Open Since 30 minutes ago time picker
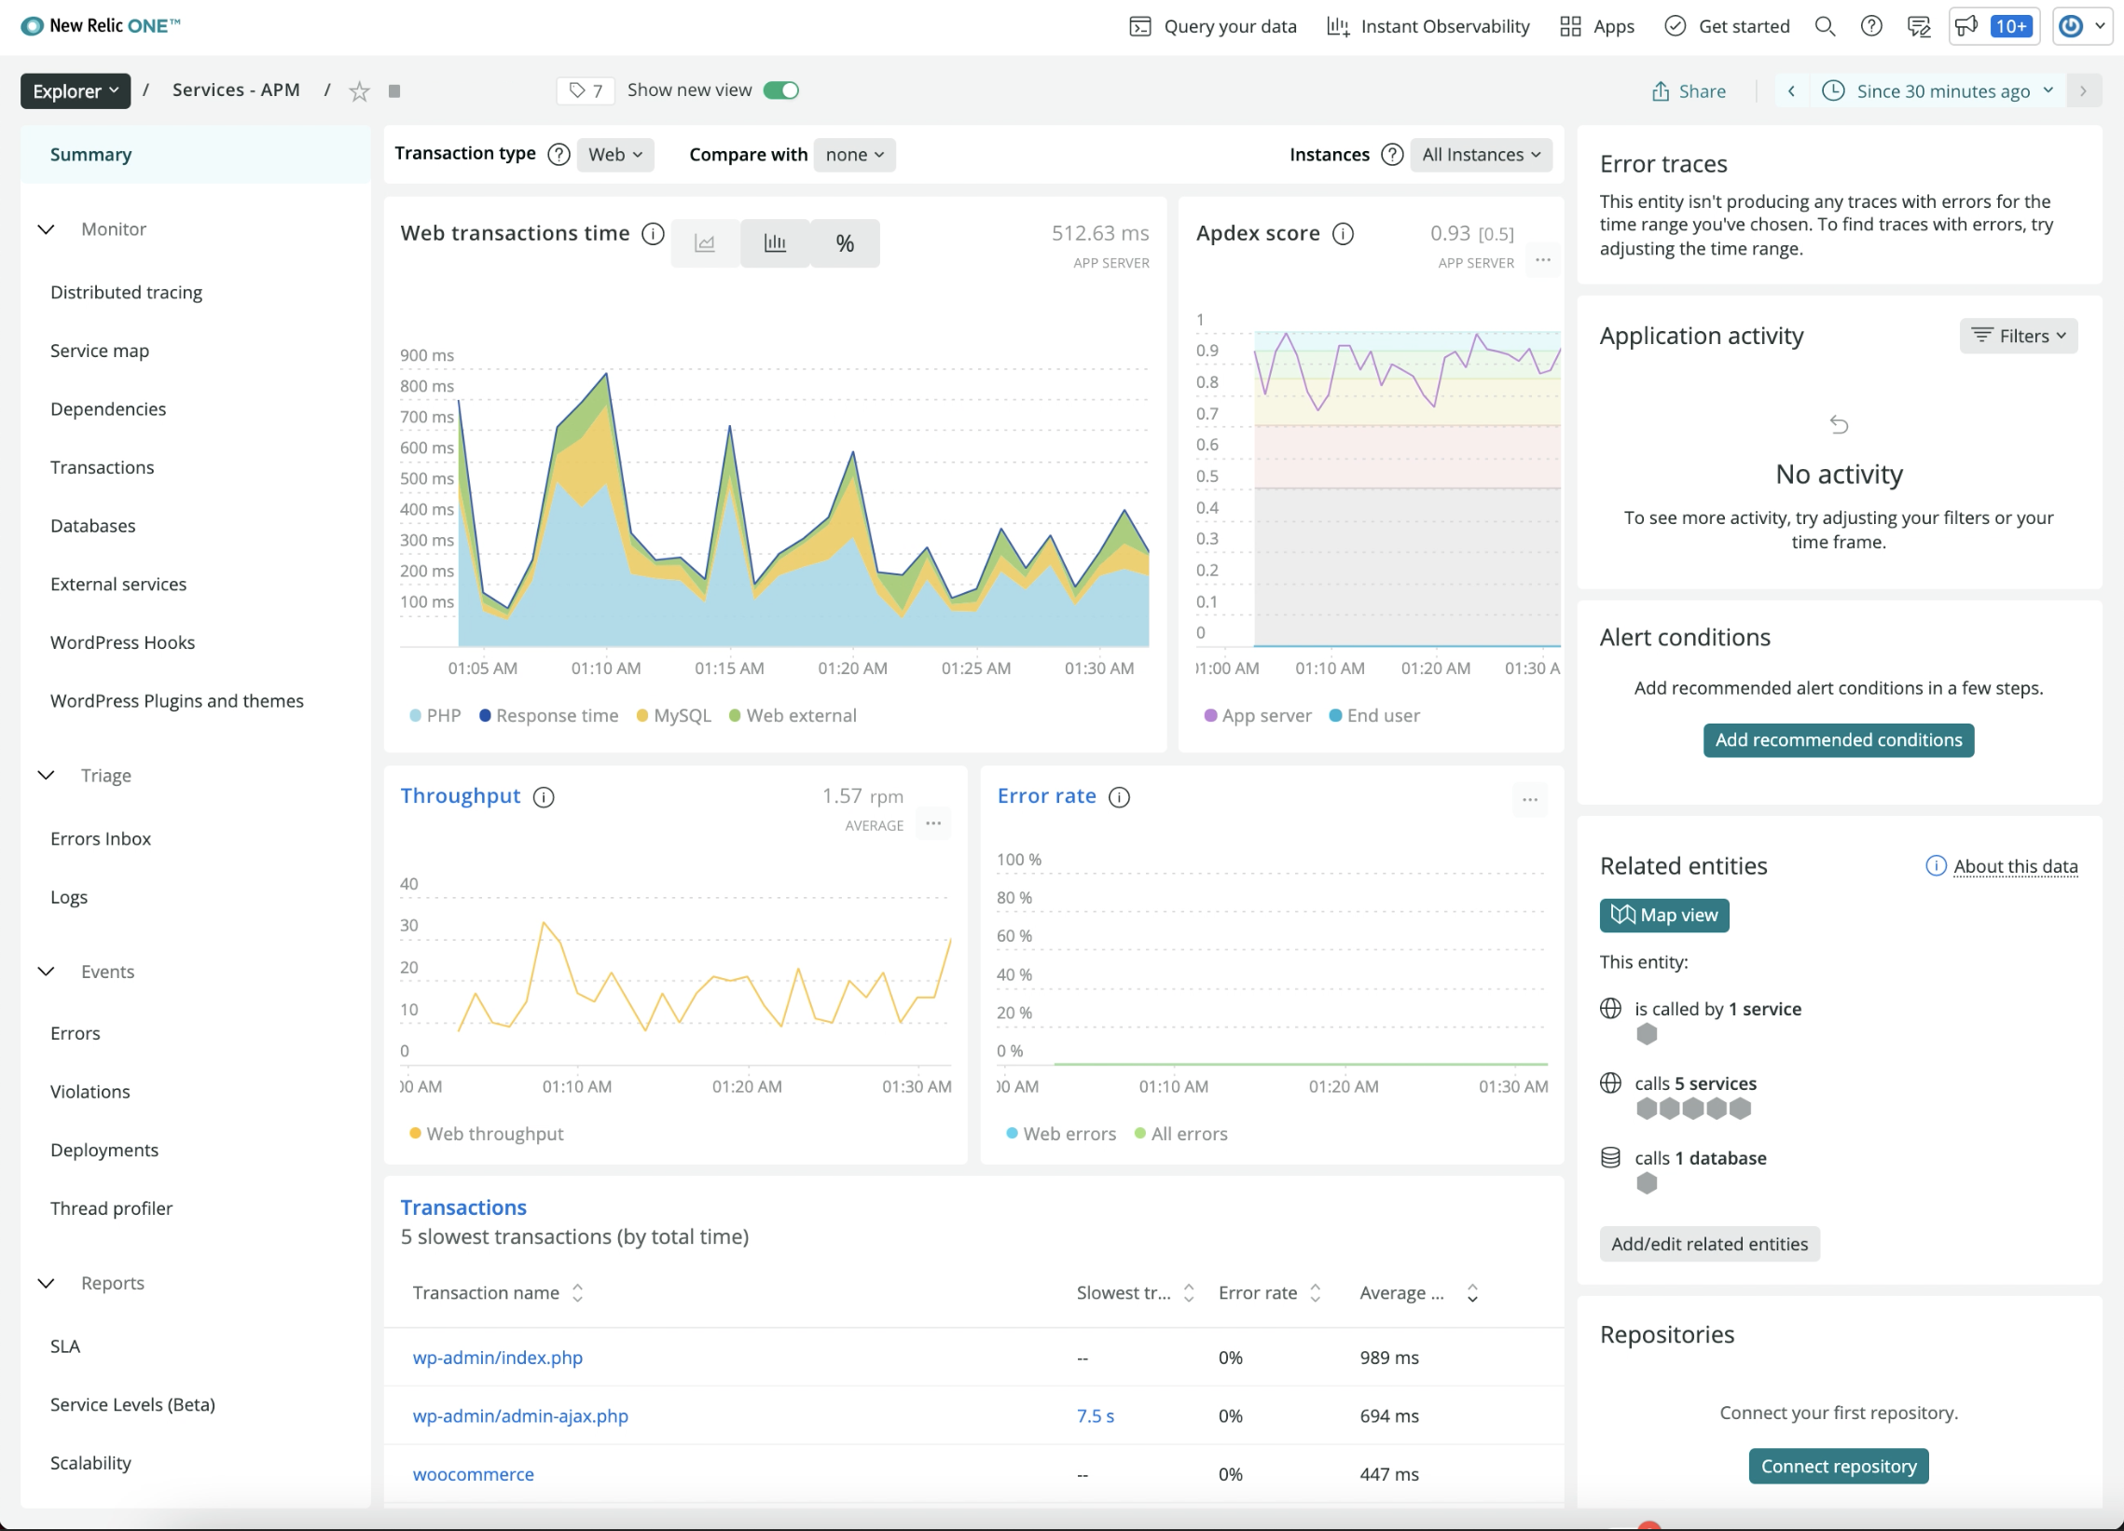 (x=1938, y=90)
